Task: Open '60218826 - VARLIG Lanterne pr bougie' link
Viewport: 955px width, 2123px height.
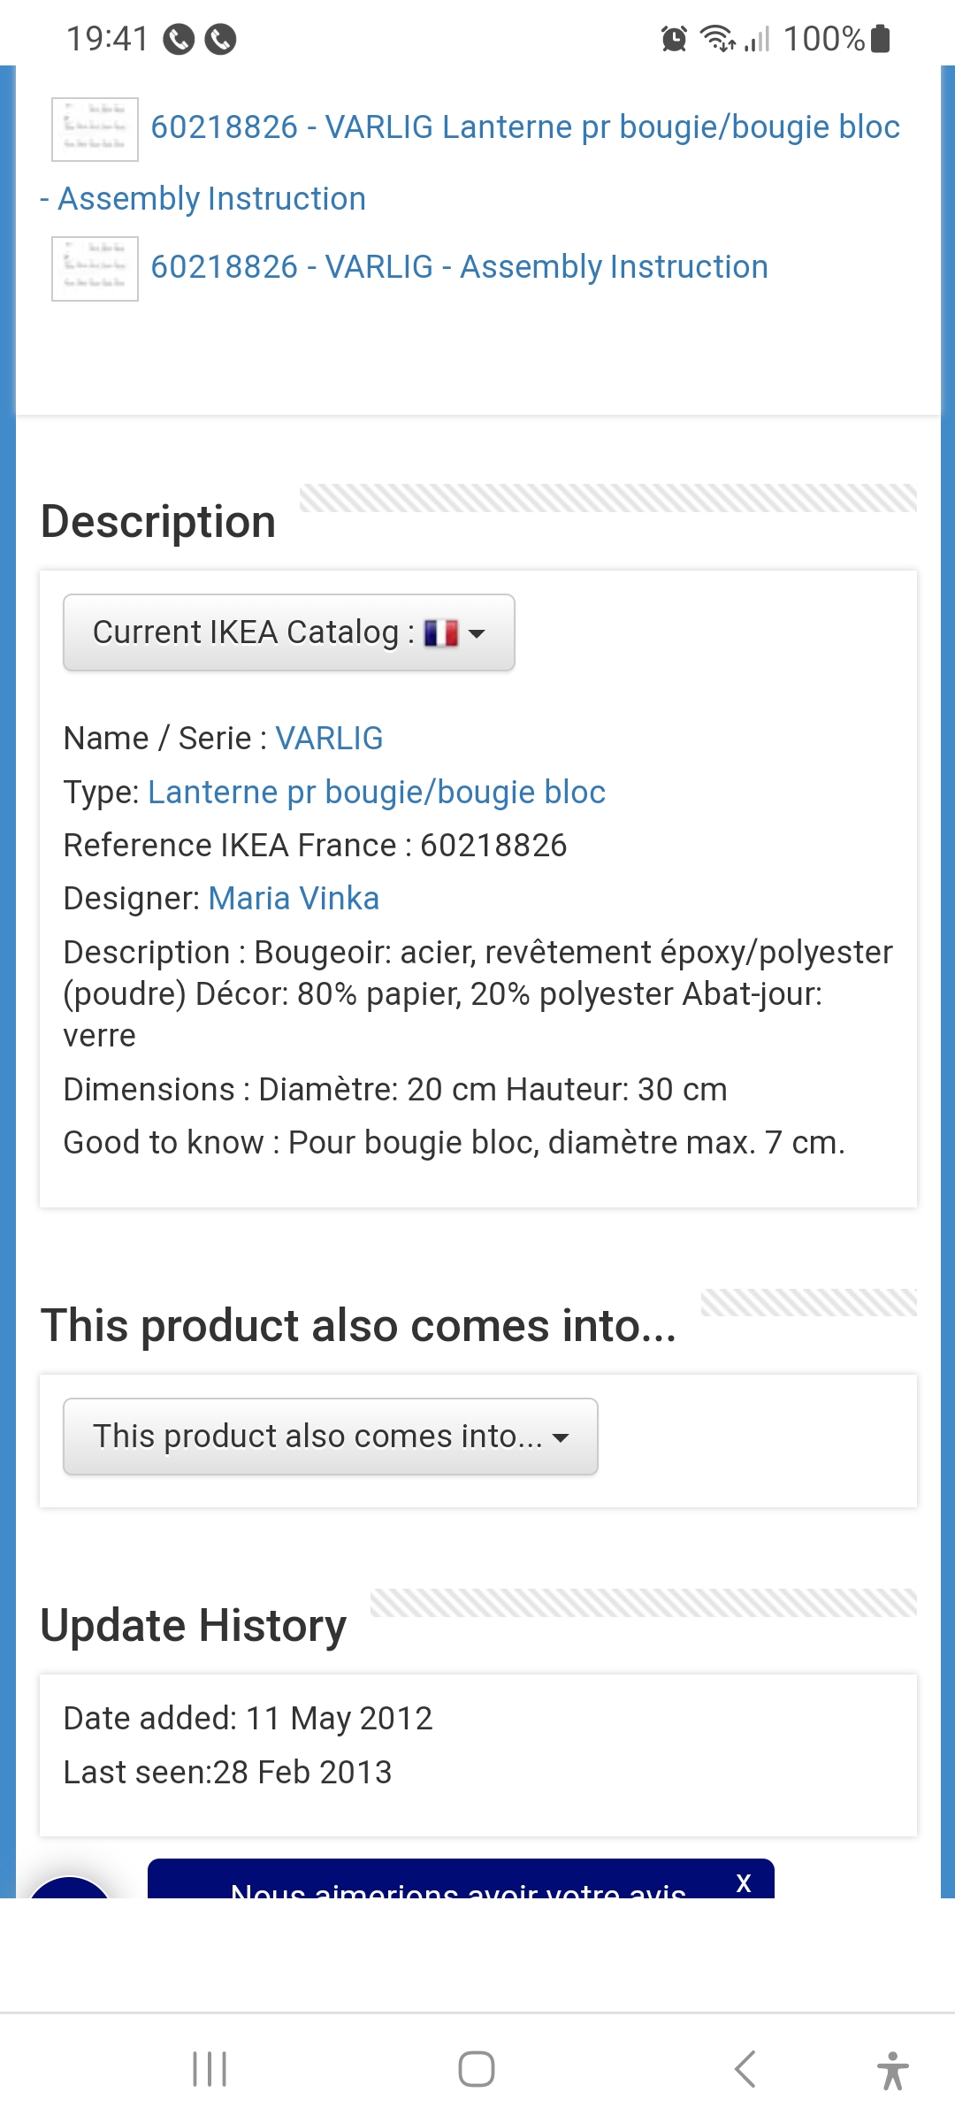Action: (525, 127)
